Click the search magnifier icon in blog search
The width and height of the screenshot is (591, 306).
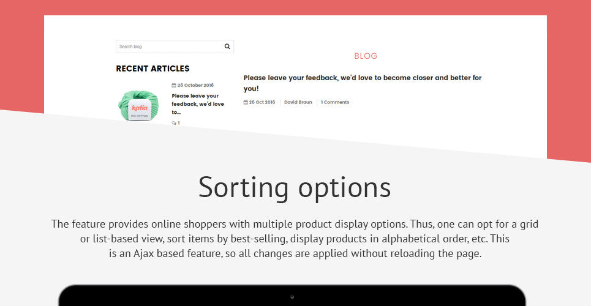227,47
